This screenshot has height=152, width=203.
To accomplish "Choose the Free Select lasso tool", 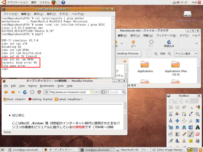I will click(x=184, y=107).
